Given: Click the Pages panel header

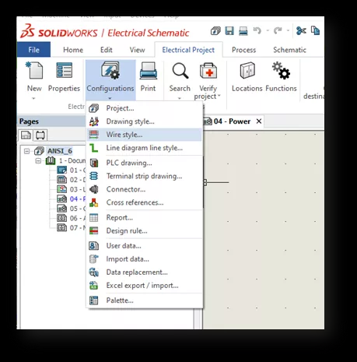Looking at the screenshot, I should (x=52, y=121).
